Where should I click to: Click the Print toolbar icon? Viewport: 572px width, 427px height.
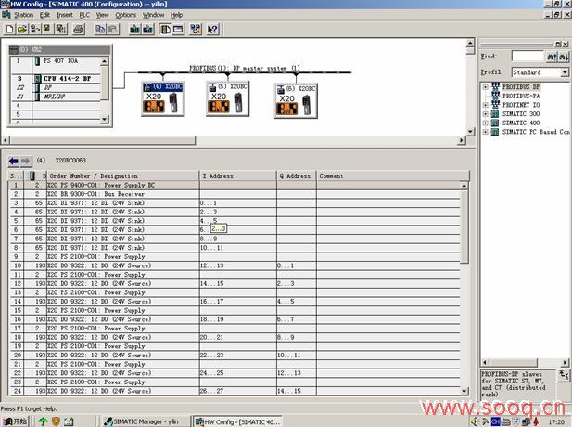(78, 29)
